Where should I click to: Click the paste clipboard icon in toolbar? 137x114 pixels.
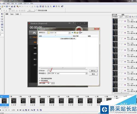pyautogui.click(x=38, y=6)
